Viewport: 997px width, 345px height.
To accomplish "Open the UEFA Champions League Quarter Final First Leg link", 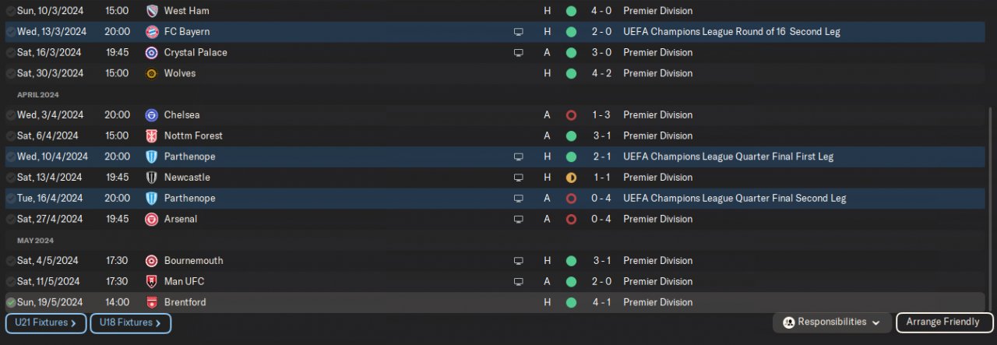I will 727,157.
